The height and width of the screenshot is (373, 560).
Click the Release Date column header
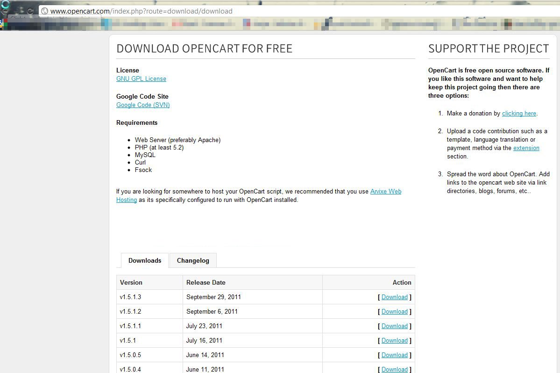(206, 283)
